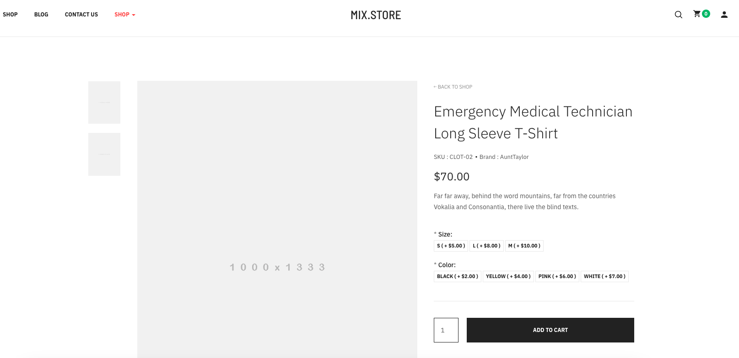Select size S (+ $5.00)
The width and height of the screenshot is (739, 358).
pyautogui.click(x=451, y=246)
